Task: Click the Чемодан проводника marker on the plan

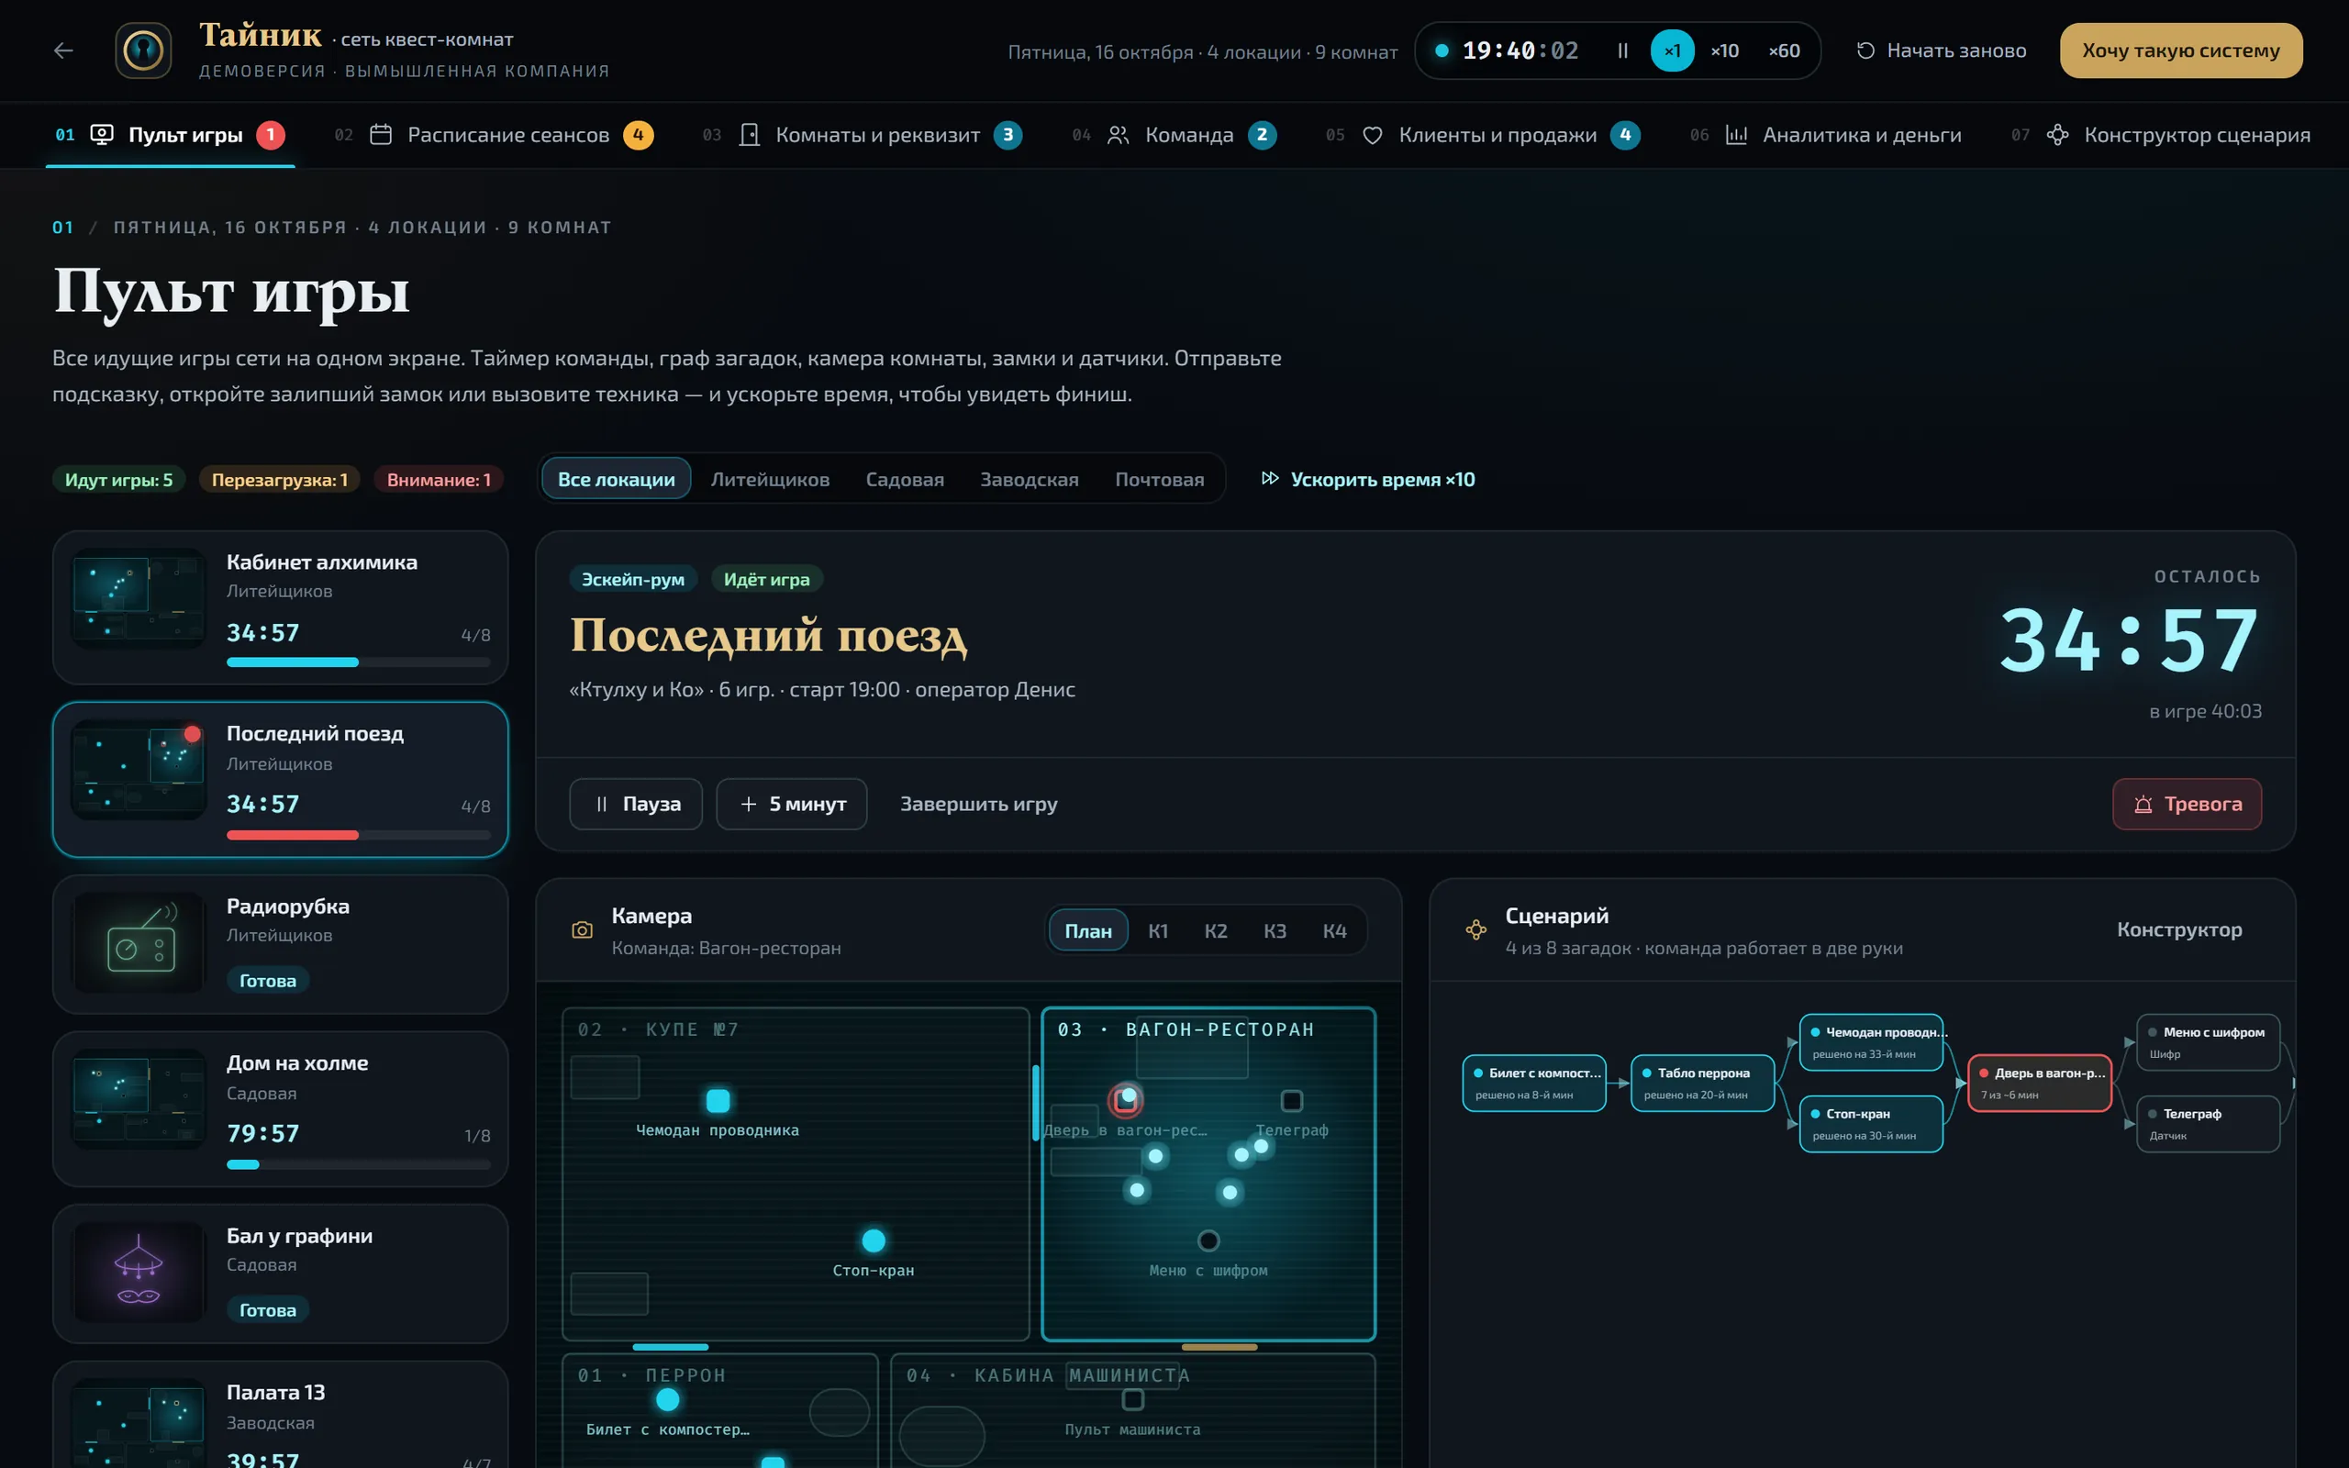Action: [x=718, y=1101]
